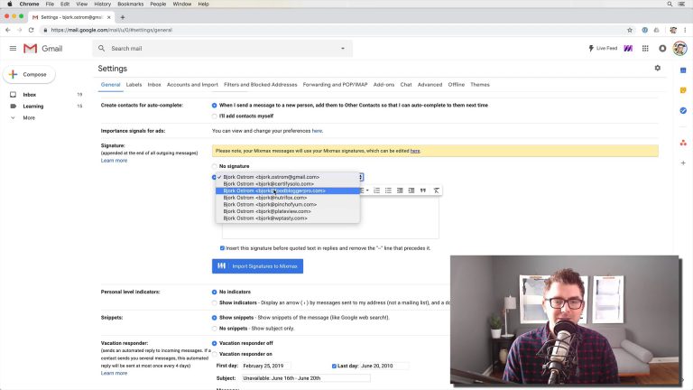Choose bjork@pinchofyum.com in signature dropdown

288,204
